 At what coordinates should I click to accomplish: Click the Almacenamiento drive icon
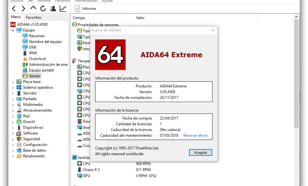point(19,110)
